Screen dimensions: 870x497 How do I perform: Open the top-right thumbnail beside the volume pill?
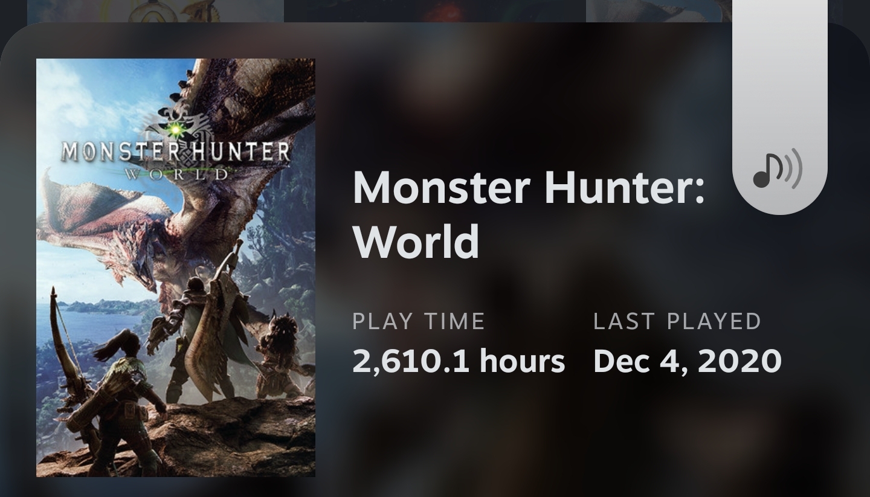[x=659, y=11]
